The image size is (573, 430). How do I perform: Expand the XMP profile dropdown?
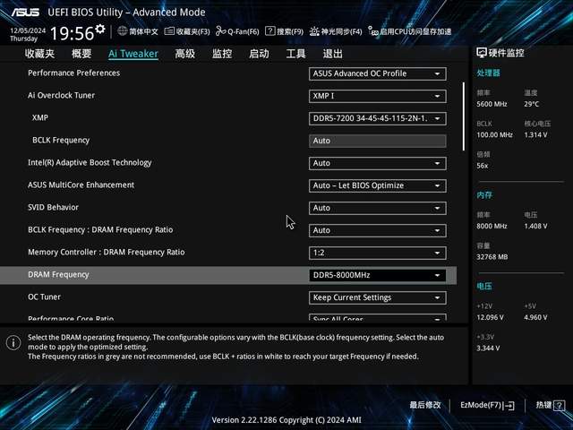[378, 118]
